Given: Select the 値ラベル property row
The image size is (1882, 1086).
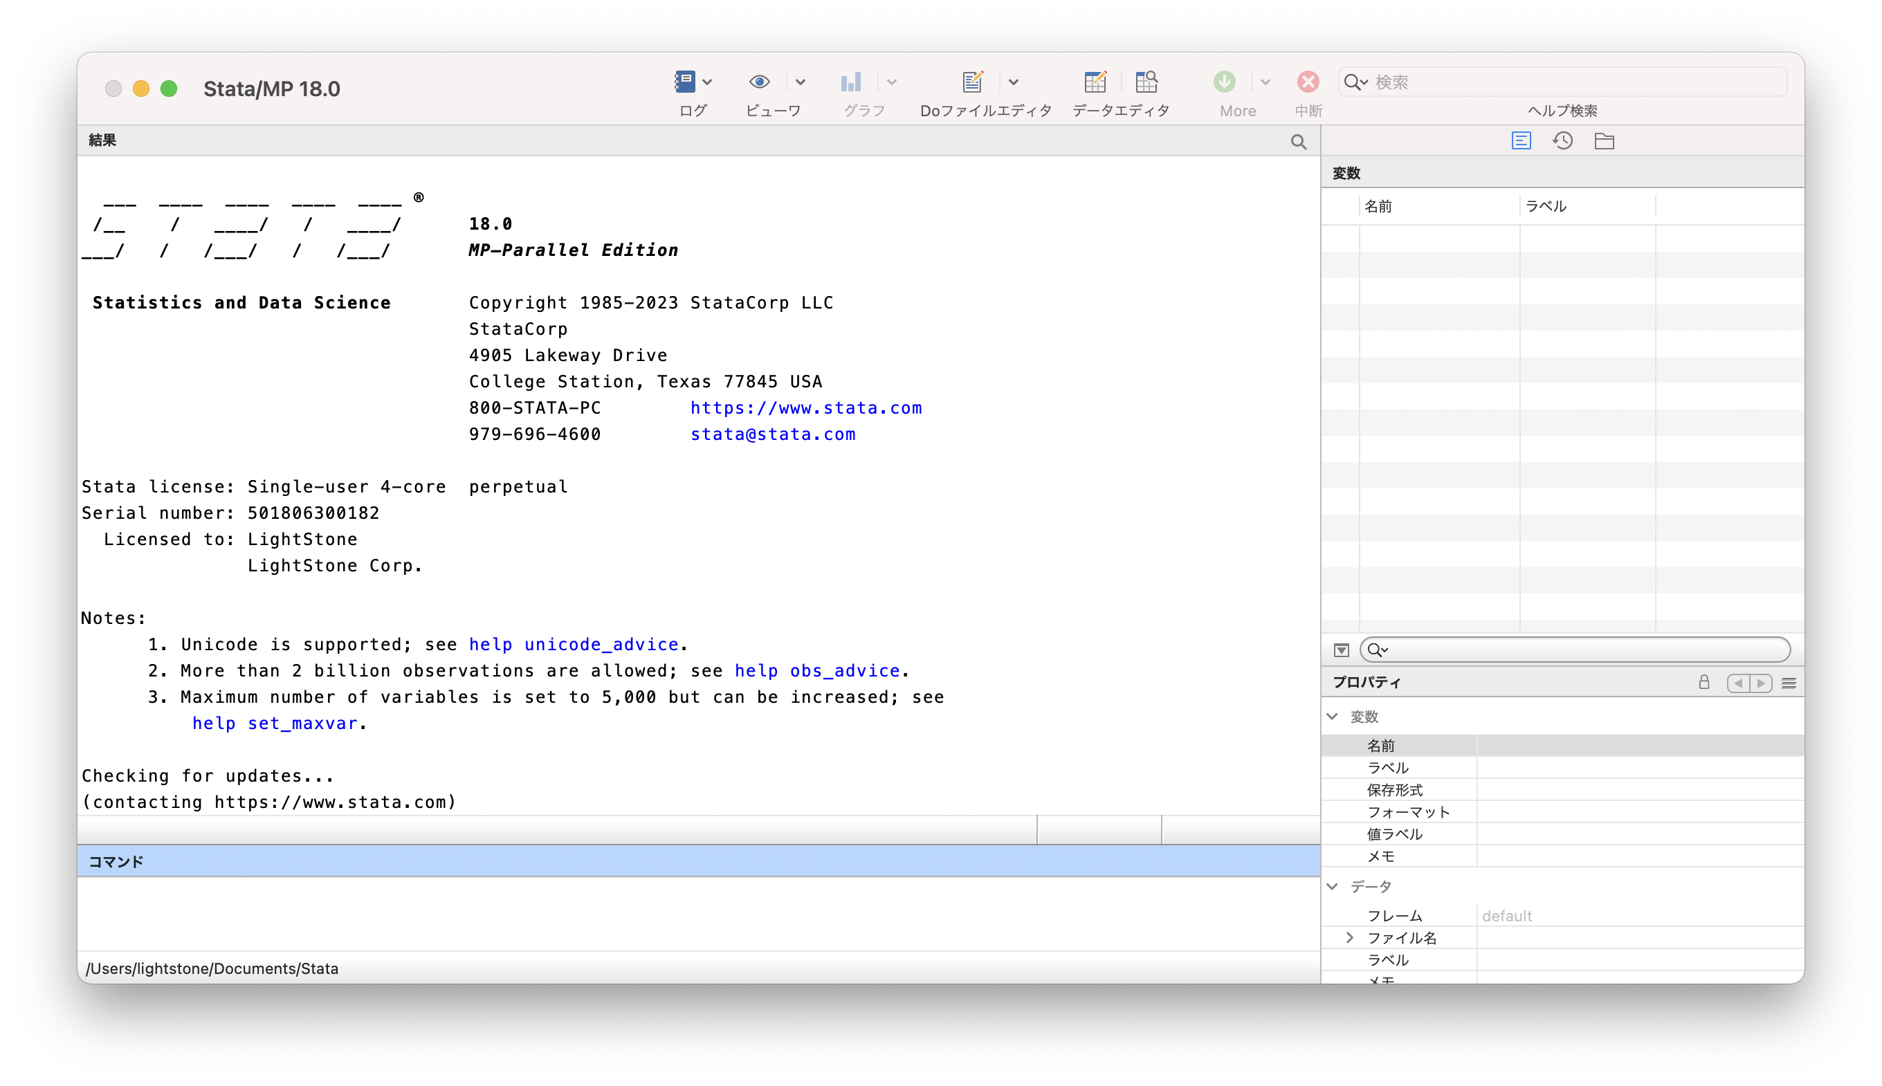Looking at the screenshot, I should [x=1563, y=834].
